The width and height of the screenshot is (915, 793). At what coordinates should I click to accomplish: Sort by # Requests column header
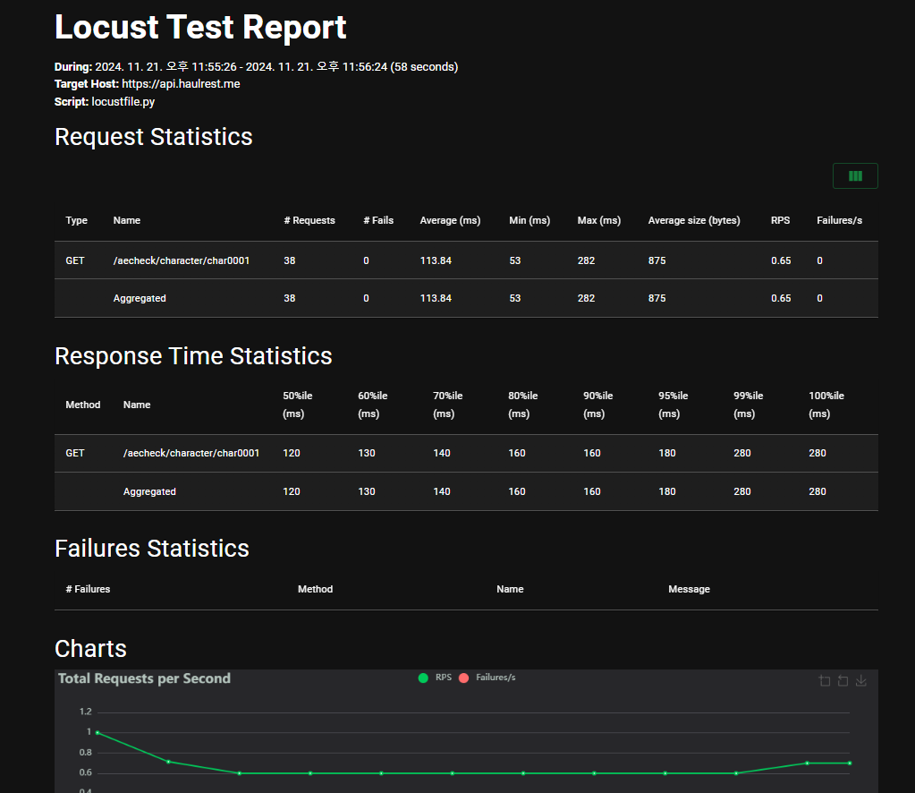309,220
